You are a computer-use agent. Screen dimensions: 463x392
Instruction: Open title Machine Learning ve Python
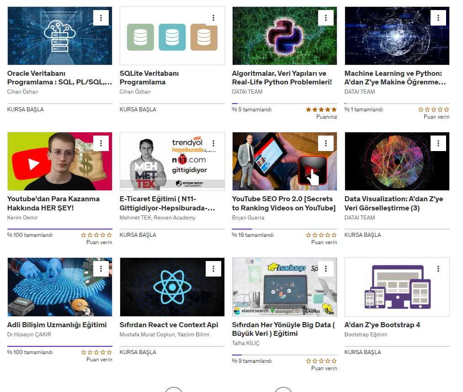[x=395, y=78]
